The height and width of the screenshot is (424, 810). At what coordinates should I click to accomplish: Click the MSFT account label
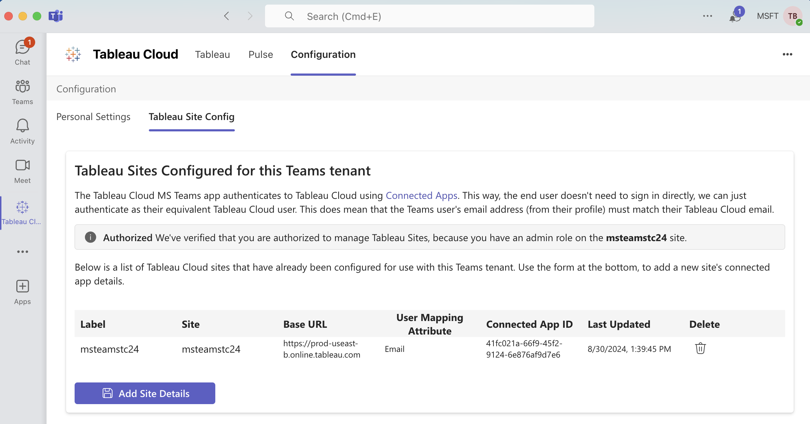click(x=767, y=16)
